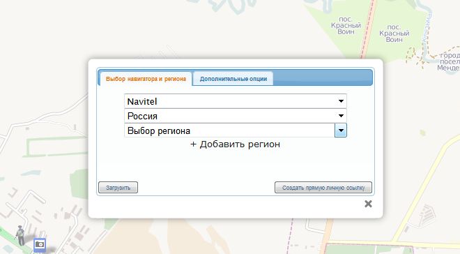Click the traffic police officer map marker
The image size is (460, 254).
click(x=20, y=235)
